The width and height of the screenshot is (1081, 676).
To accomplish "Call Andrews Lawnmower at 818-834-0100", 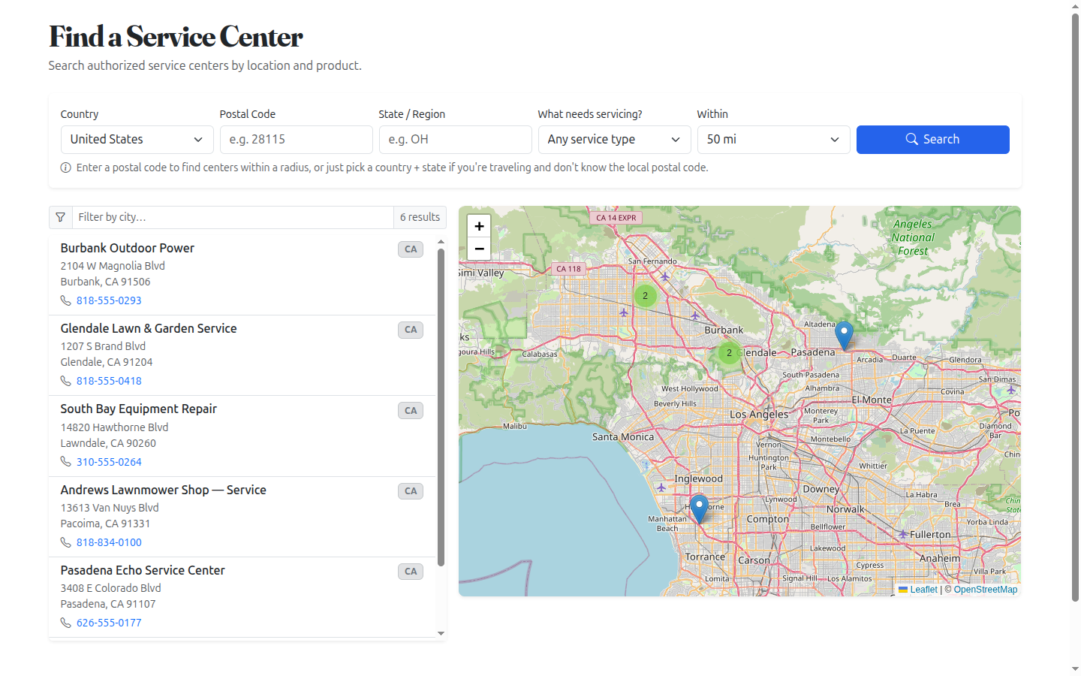I will tap(109, 542).
